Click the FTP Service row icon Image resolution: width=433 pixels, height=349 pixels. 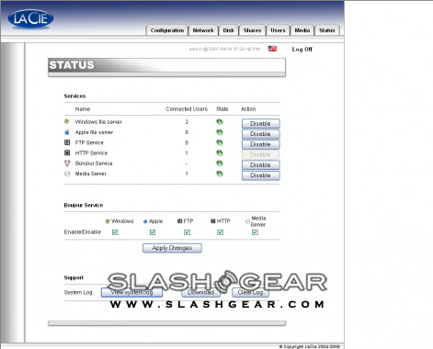point(67,142)
